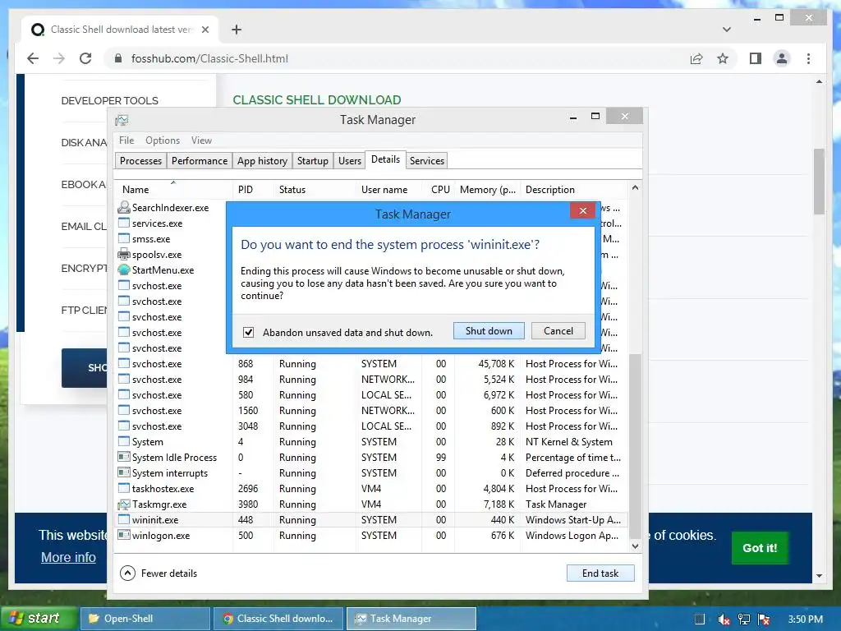Switch to Open-Shell taskbar window

coord(145,619)
